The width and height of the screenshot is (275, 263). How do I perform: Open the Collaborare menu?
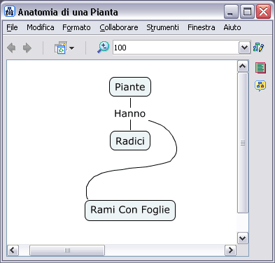119,27
